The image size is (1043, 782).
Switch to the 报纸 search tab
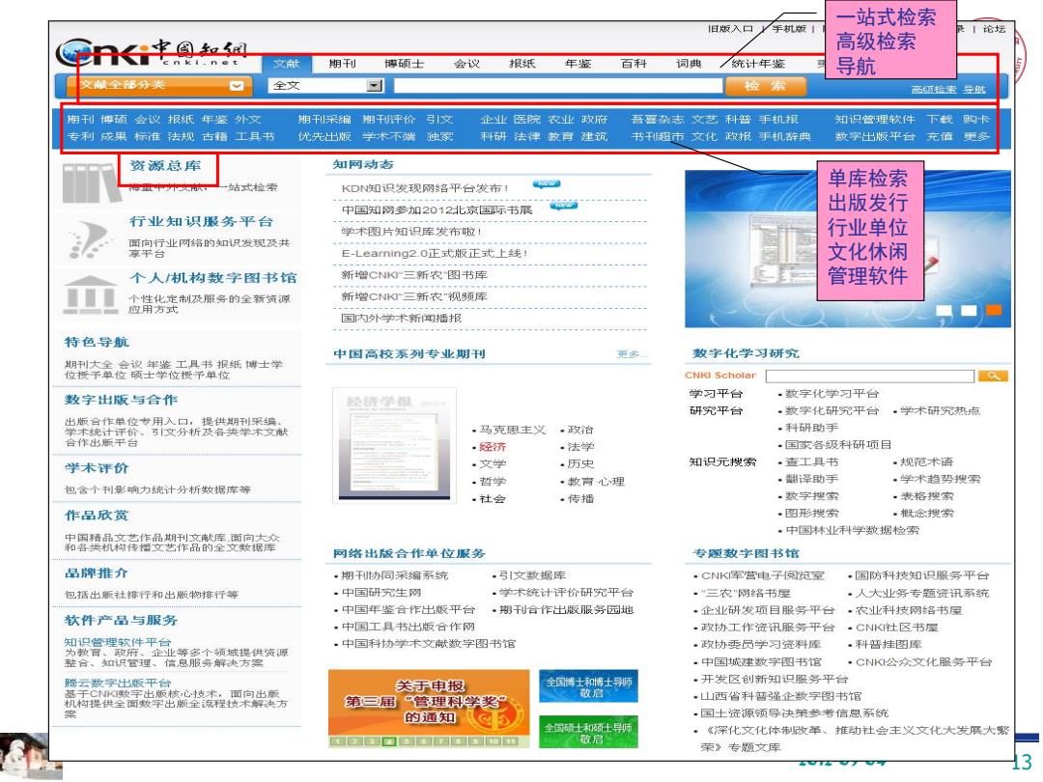coord(522,64)
